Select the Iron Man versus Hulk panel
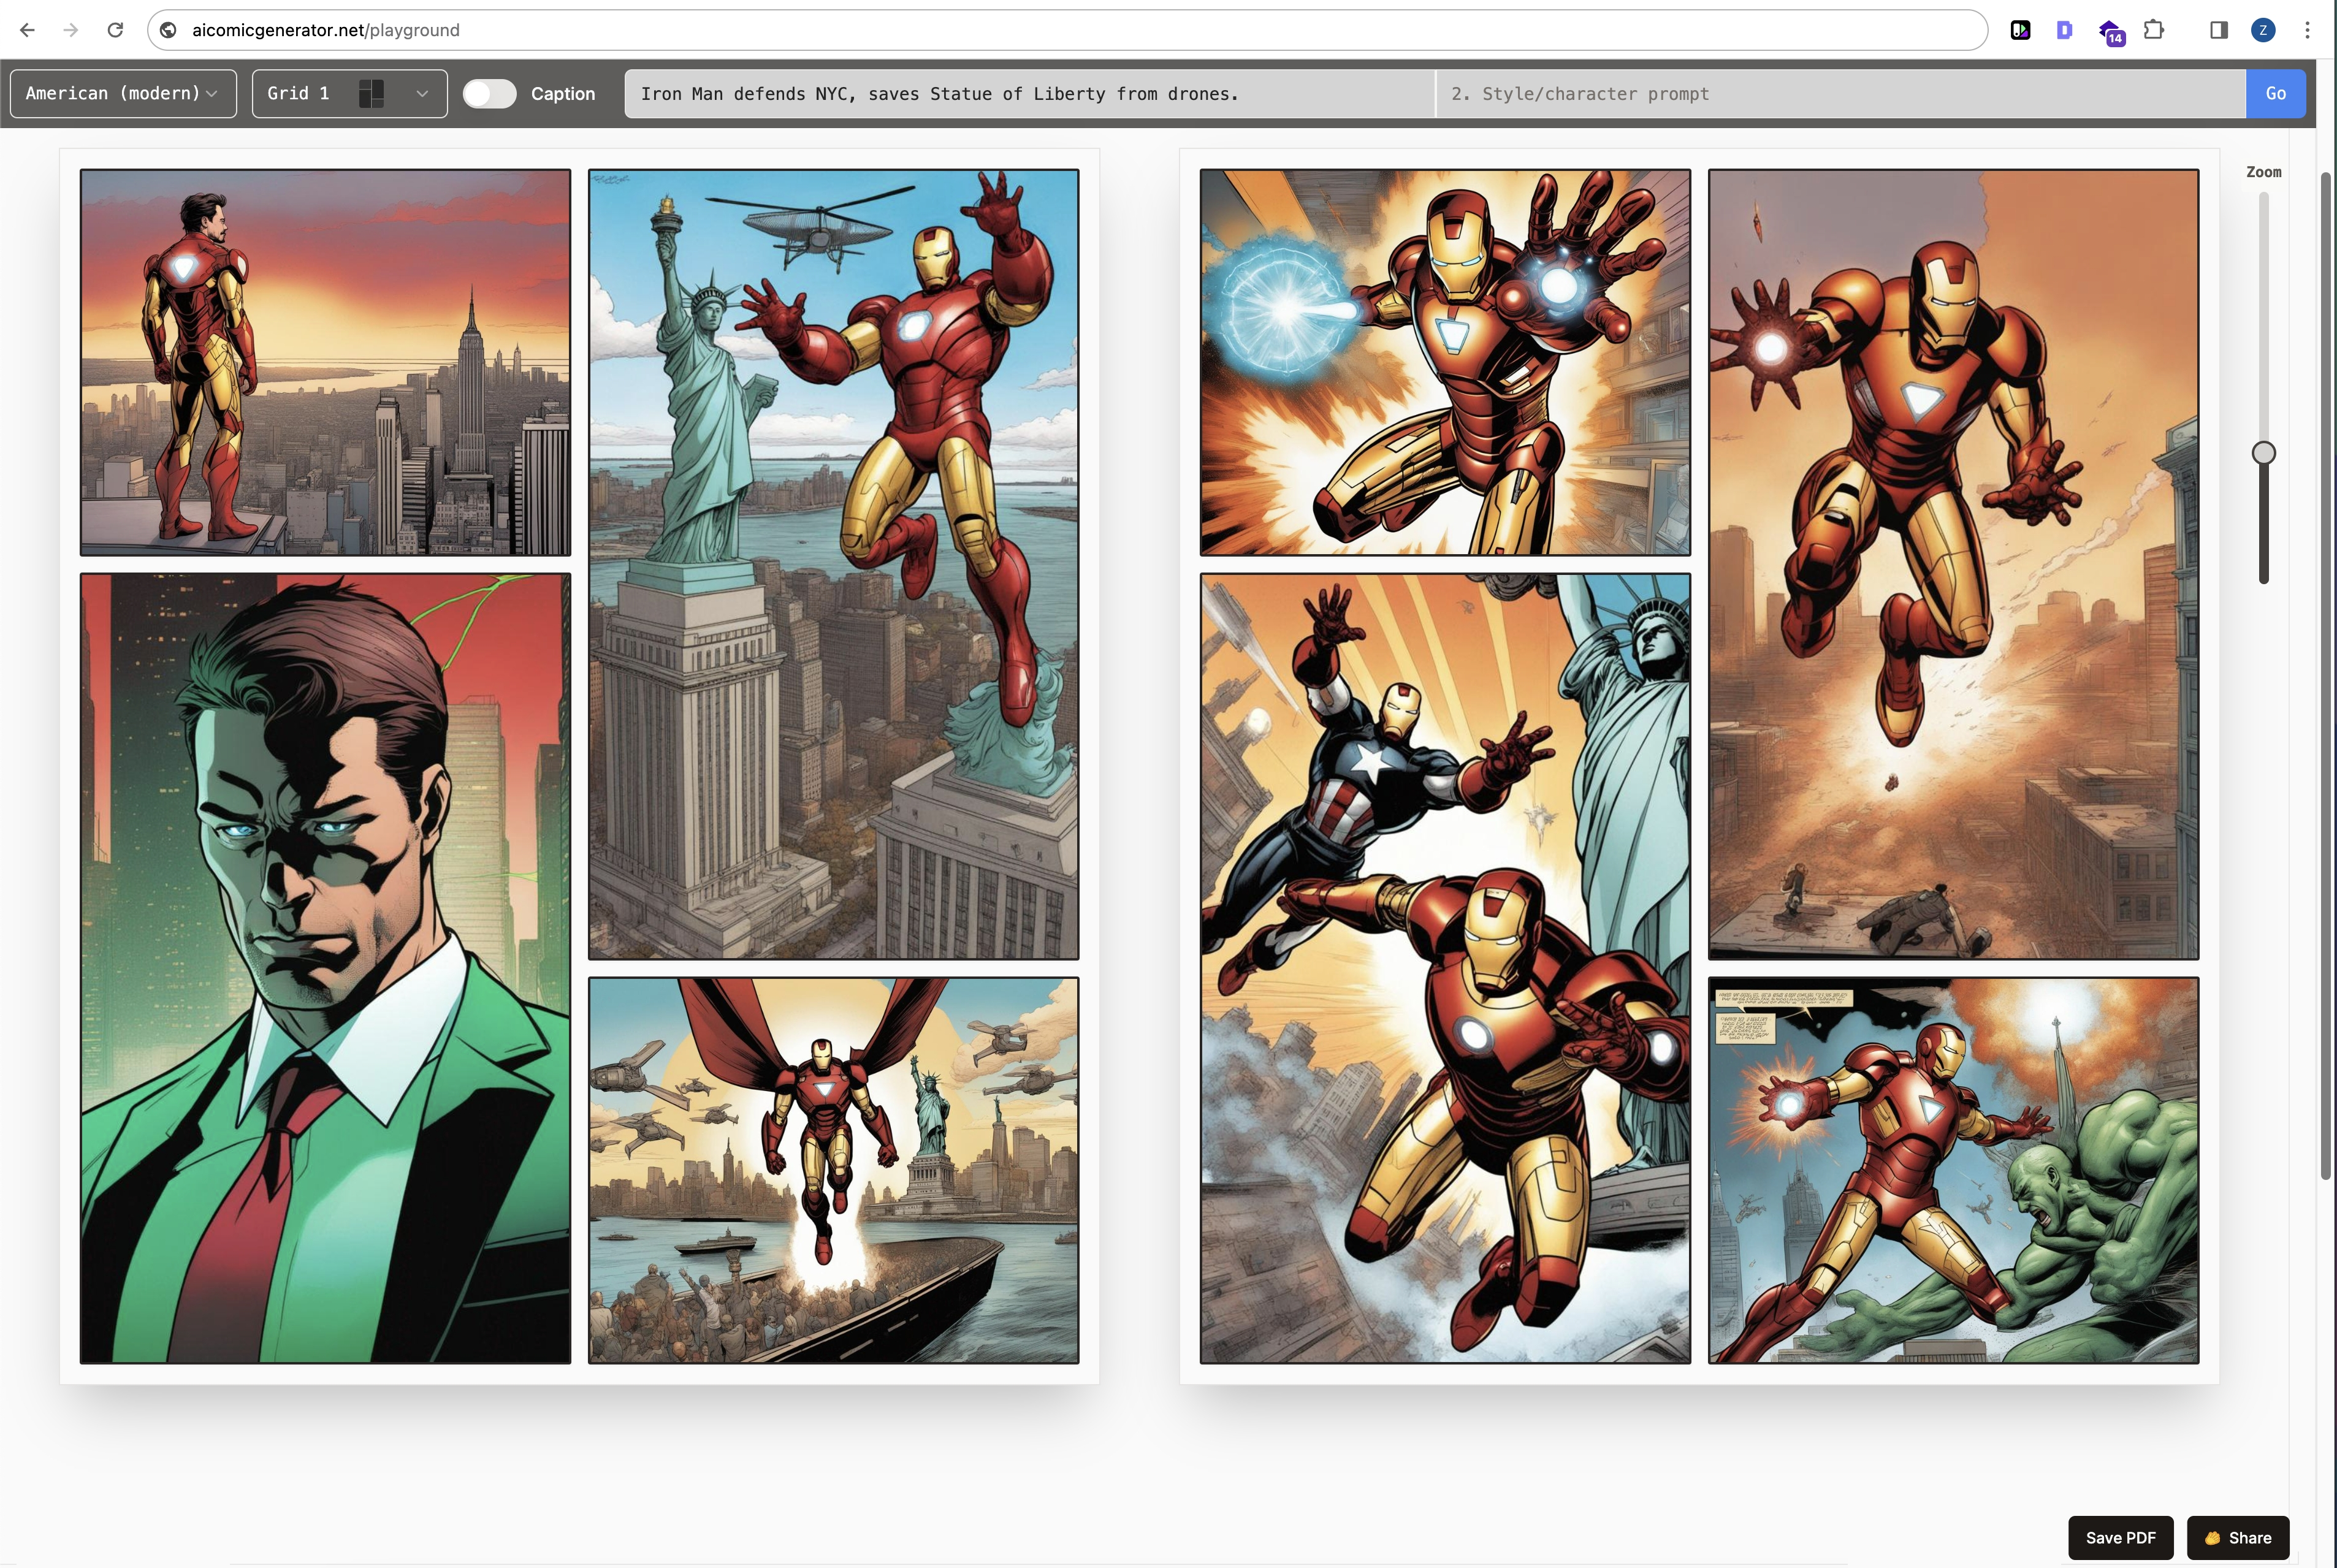 coord(1952,1170)
